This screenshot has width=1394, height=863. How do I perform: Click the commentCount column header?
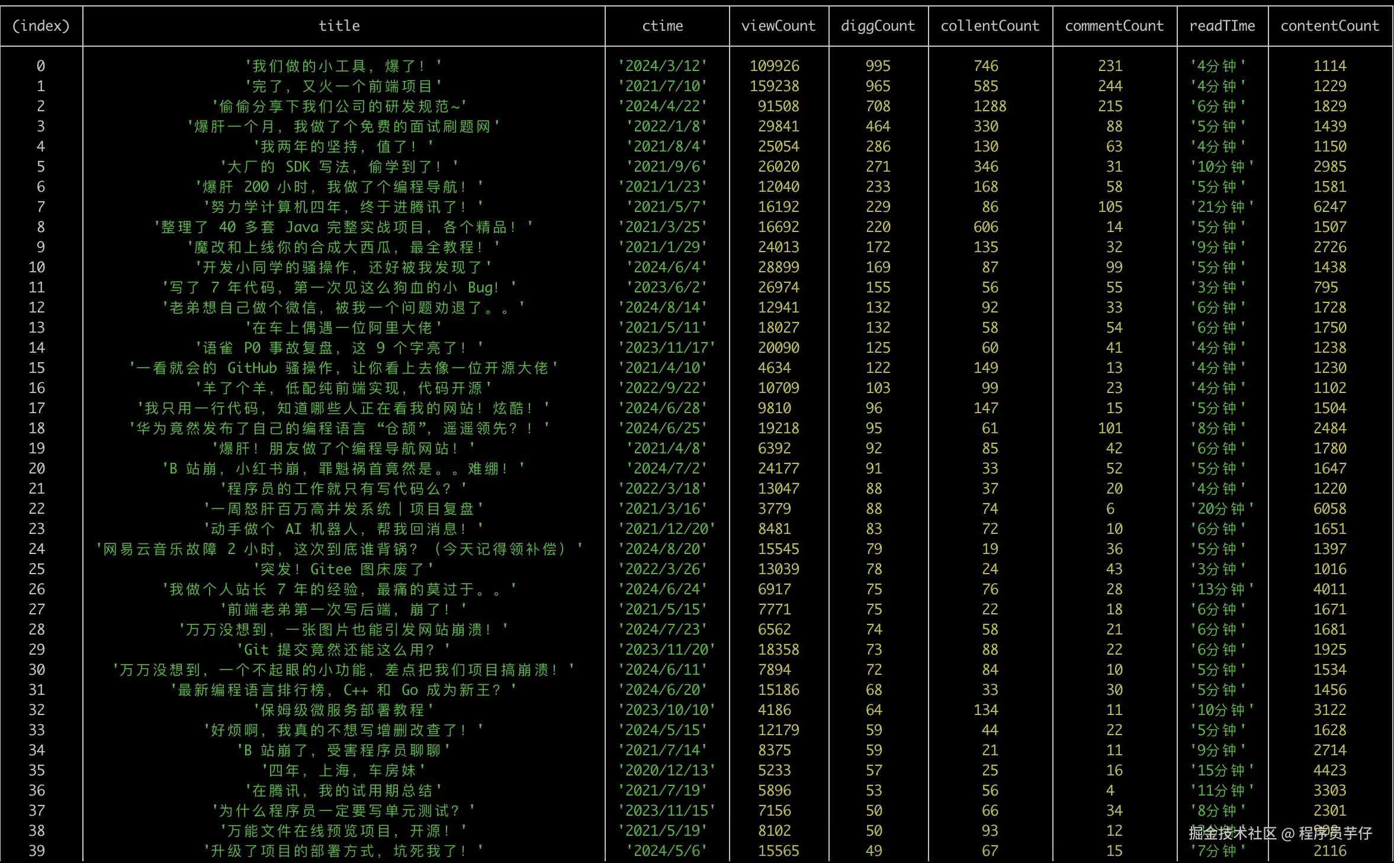click(x=1114, y=26)
